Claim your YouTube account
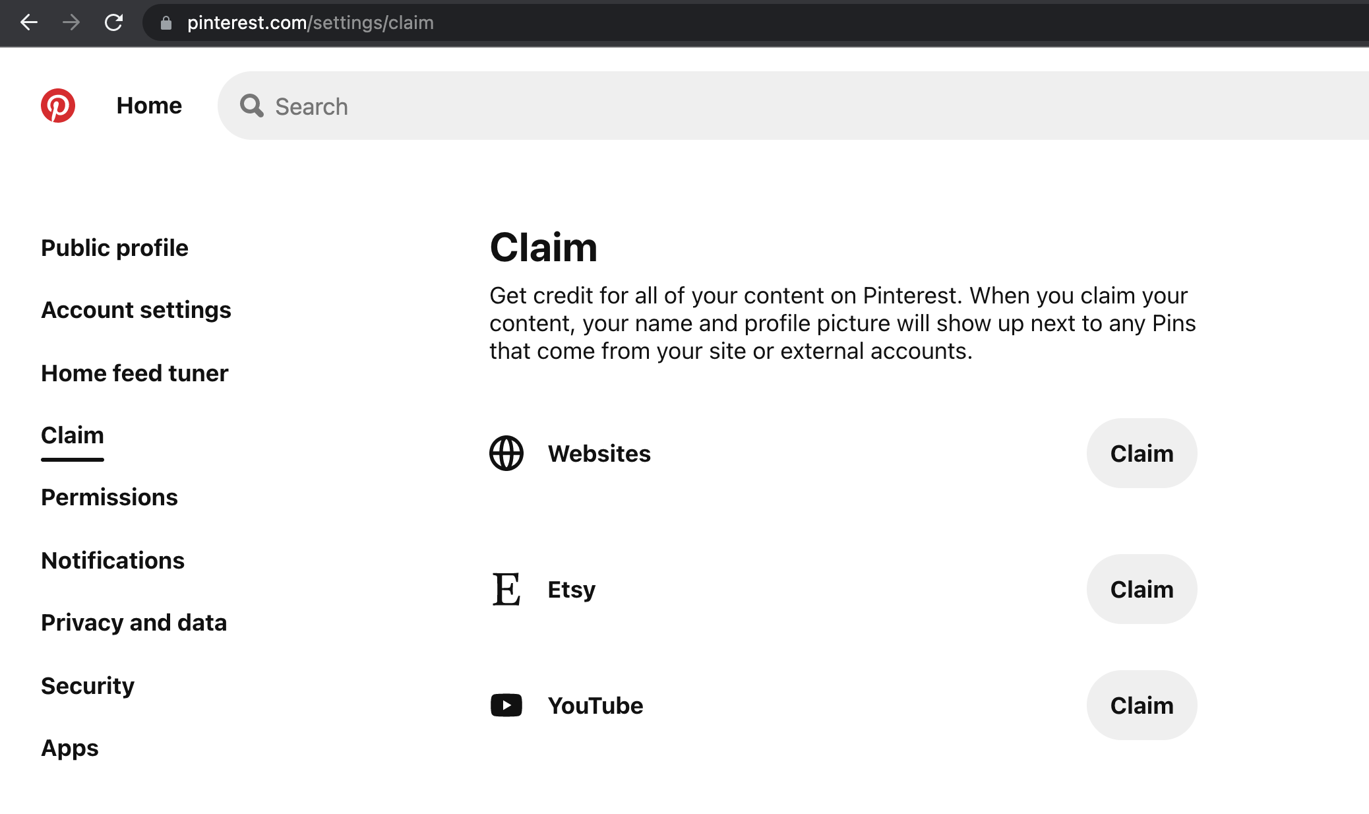 [1141, 704]
